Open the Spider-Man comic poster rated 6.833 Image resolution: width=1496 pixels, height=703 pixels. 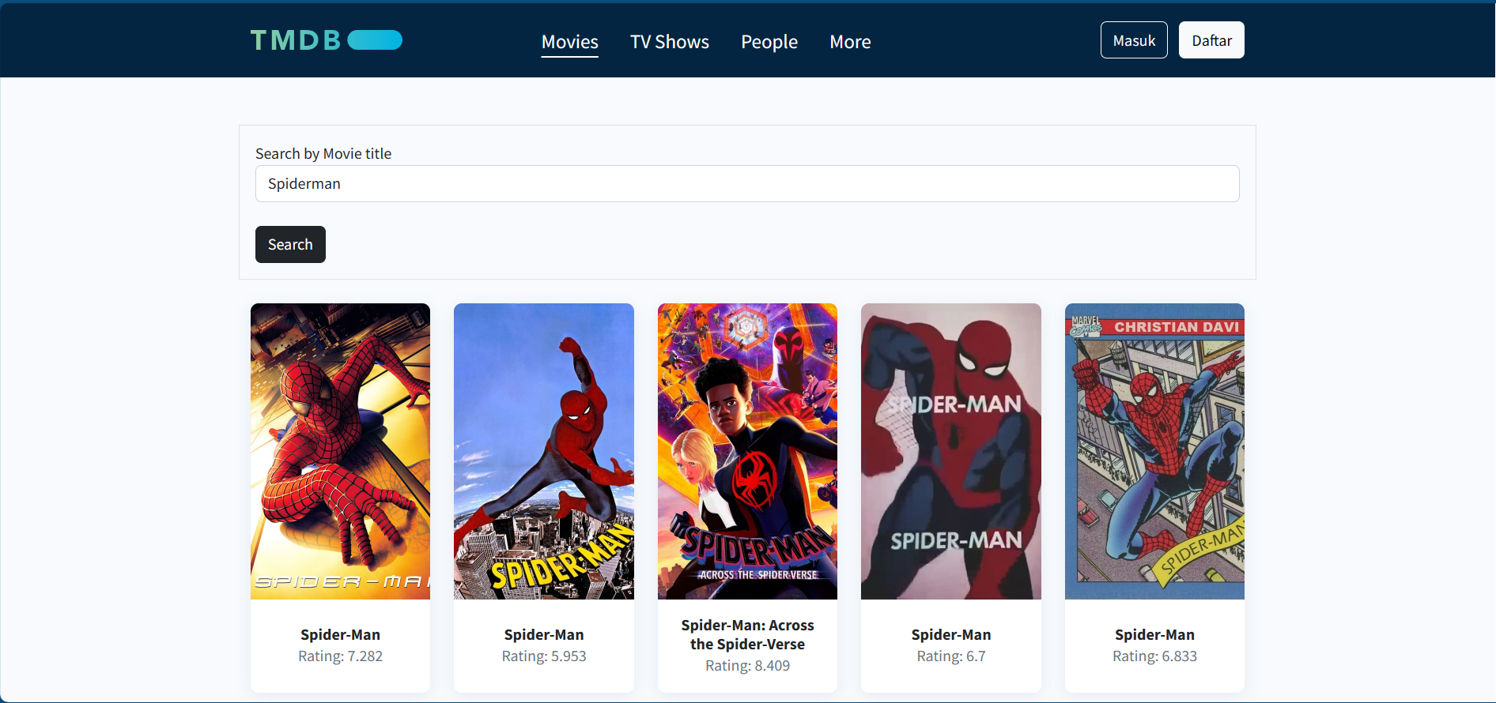pos(1154,451)
